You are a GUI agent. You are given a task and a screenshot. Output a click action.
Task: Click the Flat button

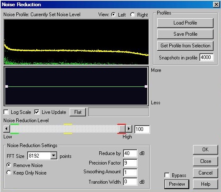[78, 112]
